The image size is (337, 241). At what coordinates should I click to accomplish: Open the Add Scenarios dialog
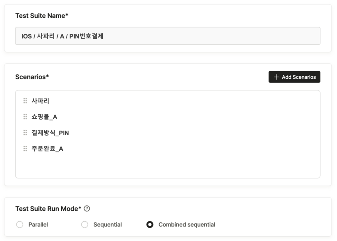[x=294, y=77]
